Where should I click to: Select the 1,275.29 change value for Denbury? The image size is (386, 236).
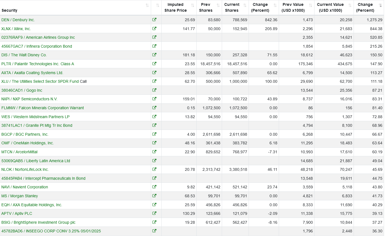[x=375, y=20]
